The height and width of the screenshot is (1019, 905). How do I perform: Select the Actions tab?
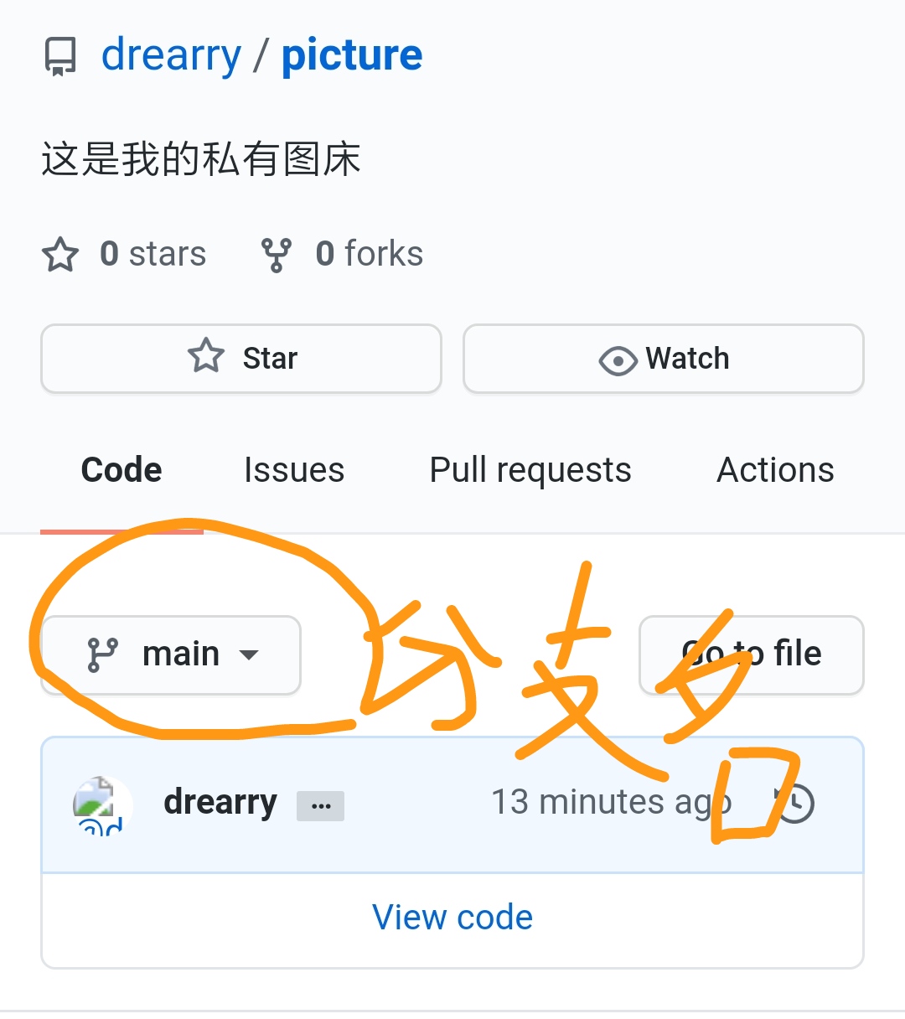[x=776, y=470]
